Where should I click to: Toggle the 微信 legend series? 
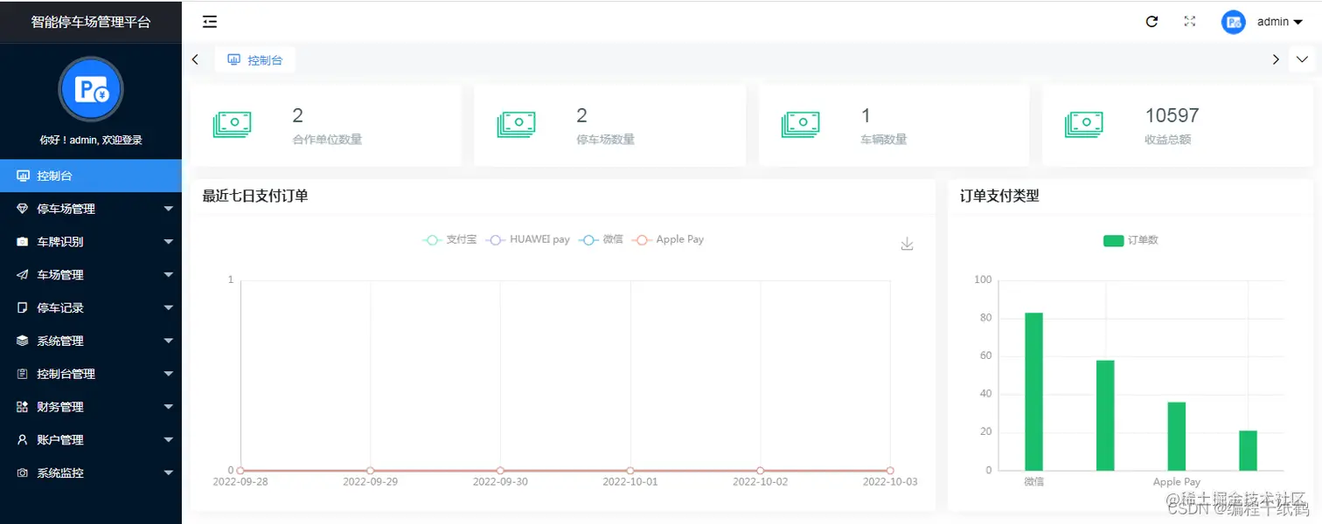pos(601,239)
